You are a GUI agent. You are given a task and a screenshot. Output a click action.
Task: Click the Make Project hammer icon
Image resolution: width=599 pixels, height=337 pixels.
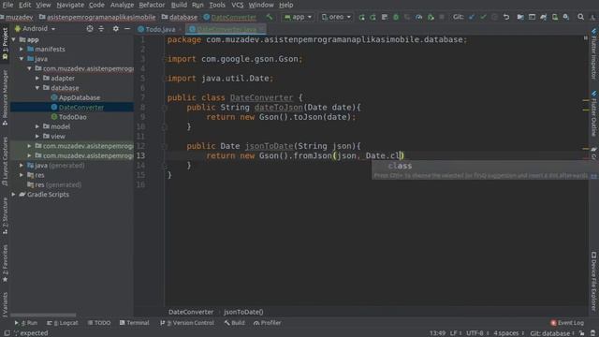point(270,17)
